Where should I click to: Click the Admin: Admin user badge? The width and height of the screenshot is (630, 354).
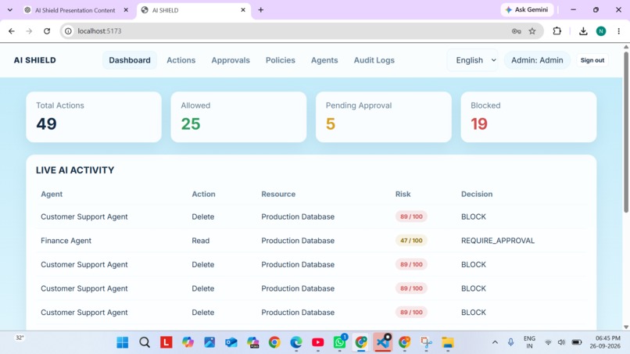click(x=537, y=60)
